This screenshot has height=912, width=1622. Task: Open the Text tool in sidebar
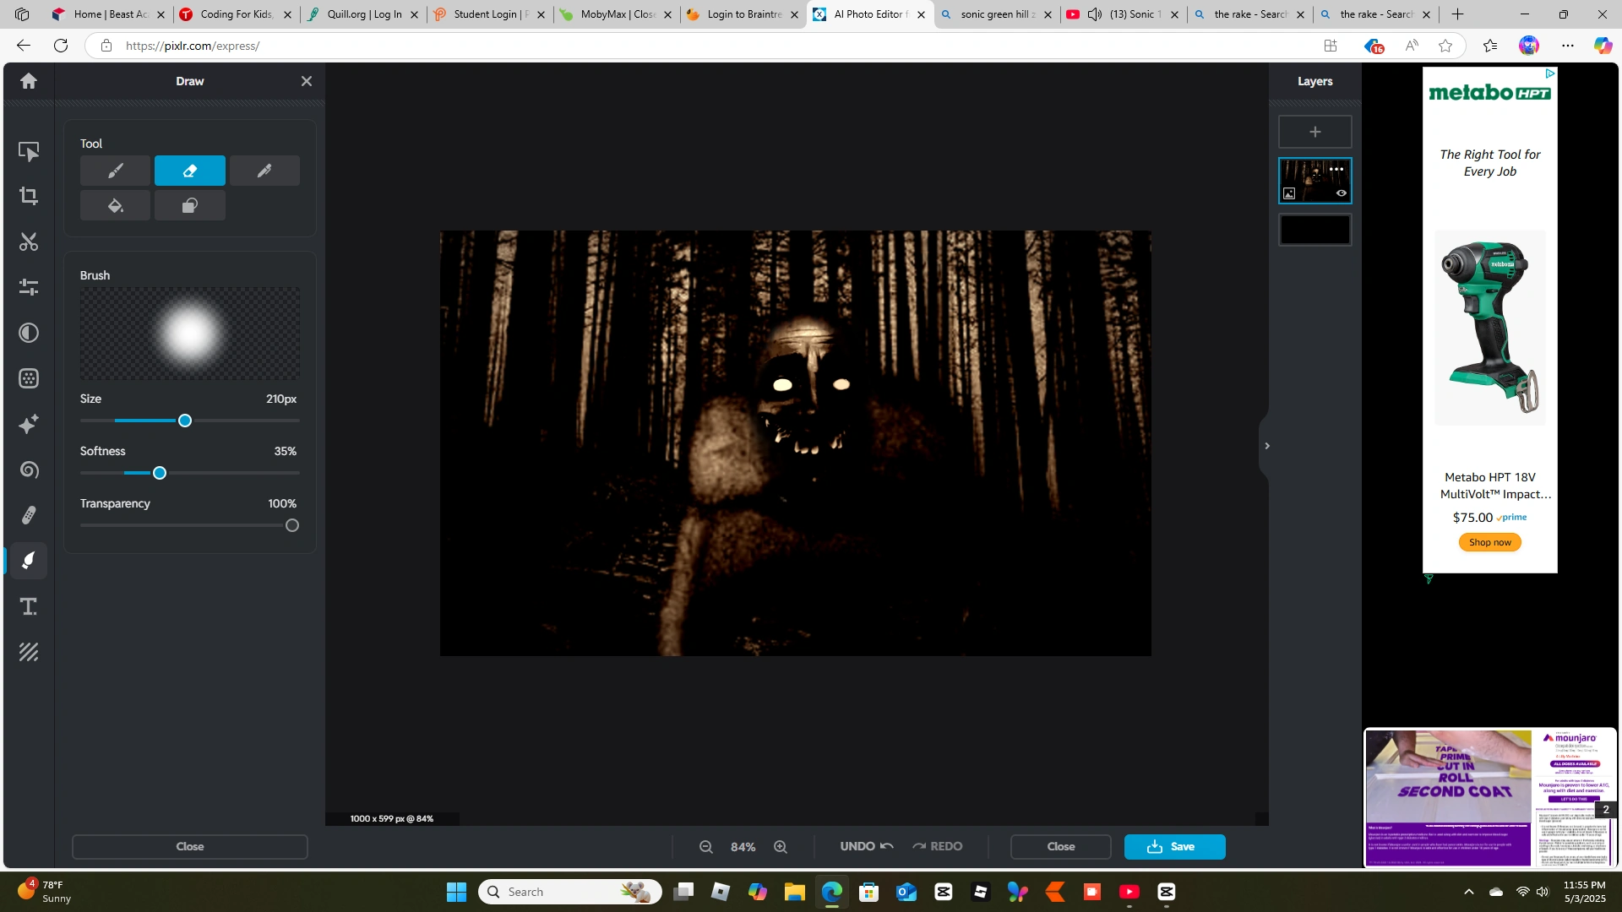(29, 606)
